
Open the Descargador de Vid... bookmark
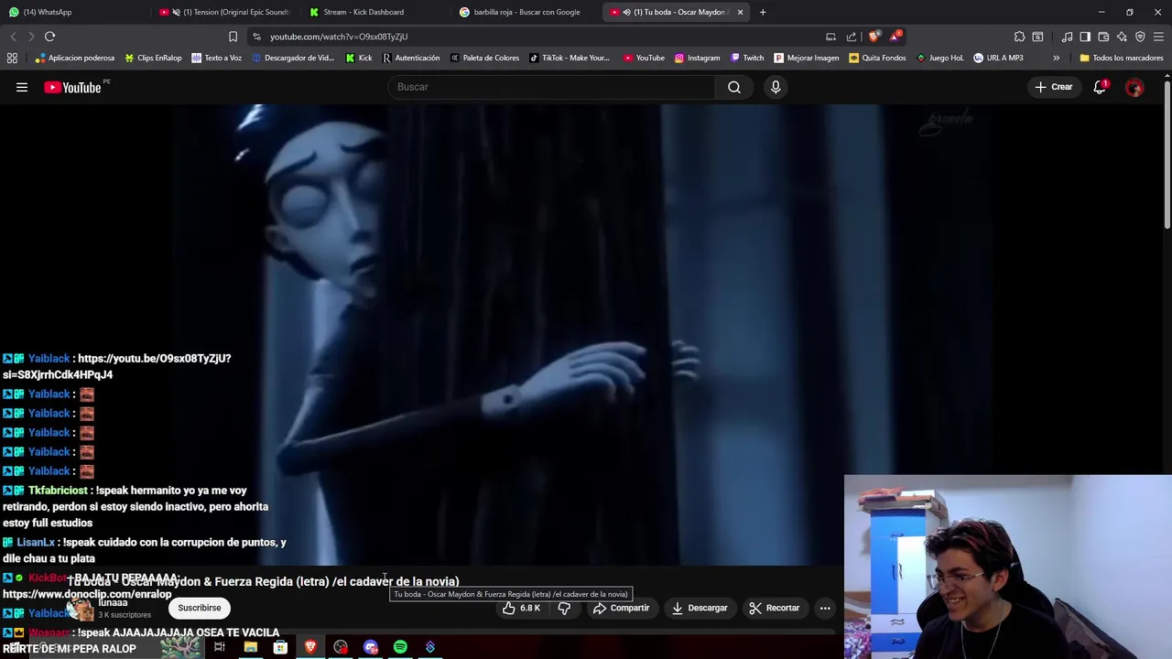293,58
